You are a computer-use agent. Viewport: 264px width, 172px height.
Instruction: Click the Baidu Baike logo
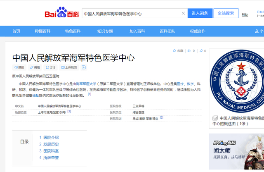point(61,12)
